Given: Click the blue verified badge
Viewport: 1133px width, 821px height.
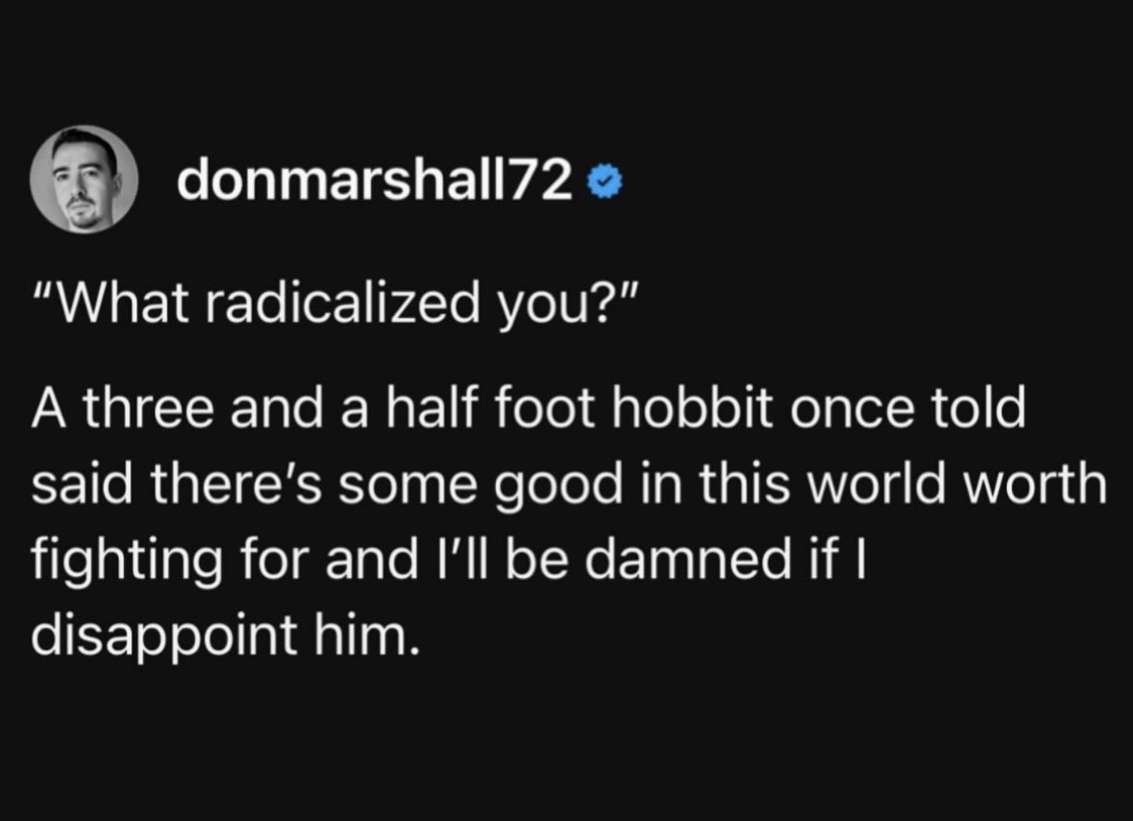Looking at the screenshot, I should [608, 180].
